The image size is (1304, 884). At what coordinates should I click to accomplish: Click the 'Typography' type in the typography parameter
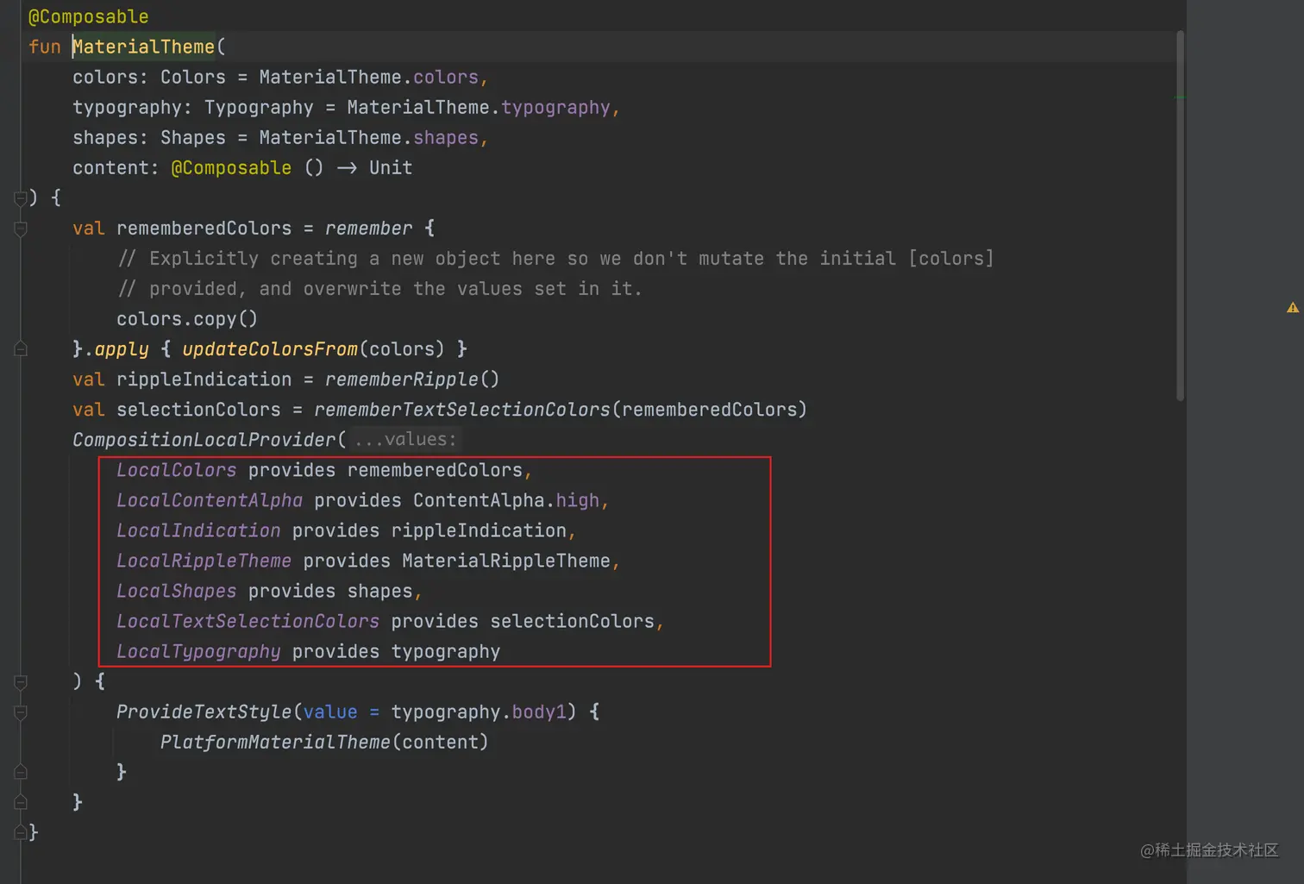259,107
